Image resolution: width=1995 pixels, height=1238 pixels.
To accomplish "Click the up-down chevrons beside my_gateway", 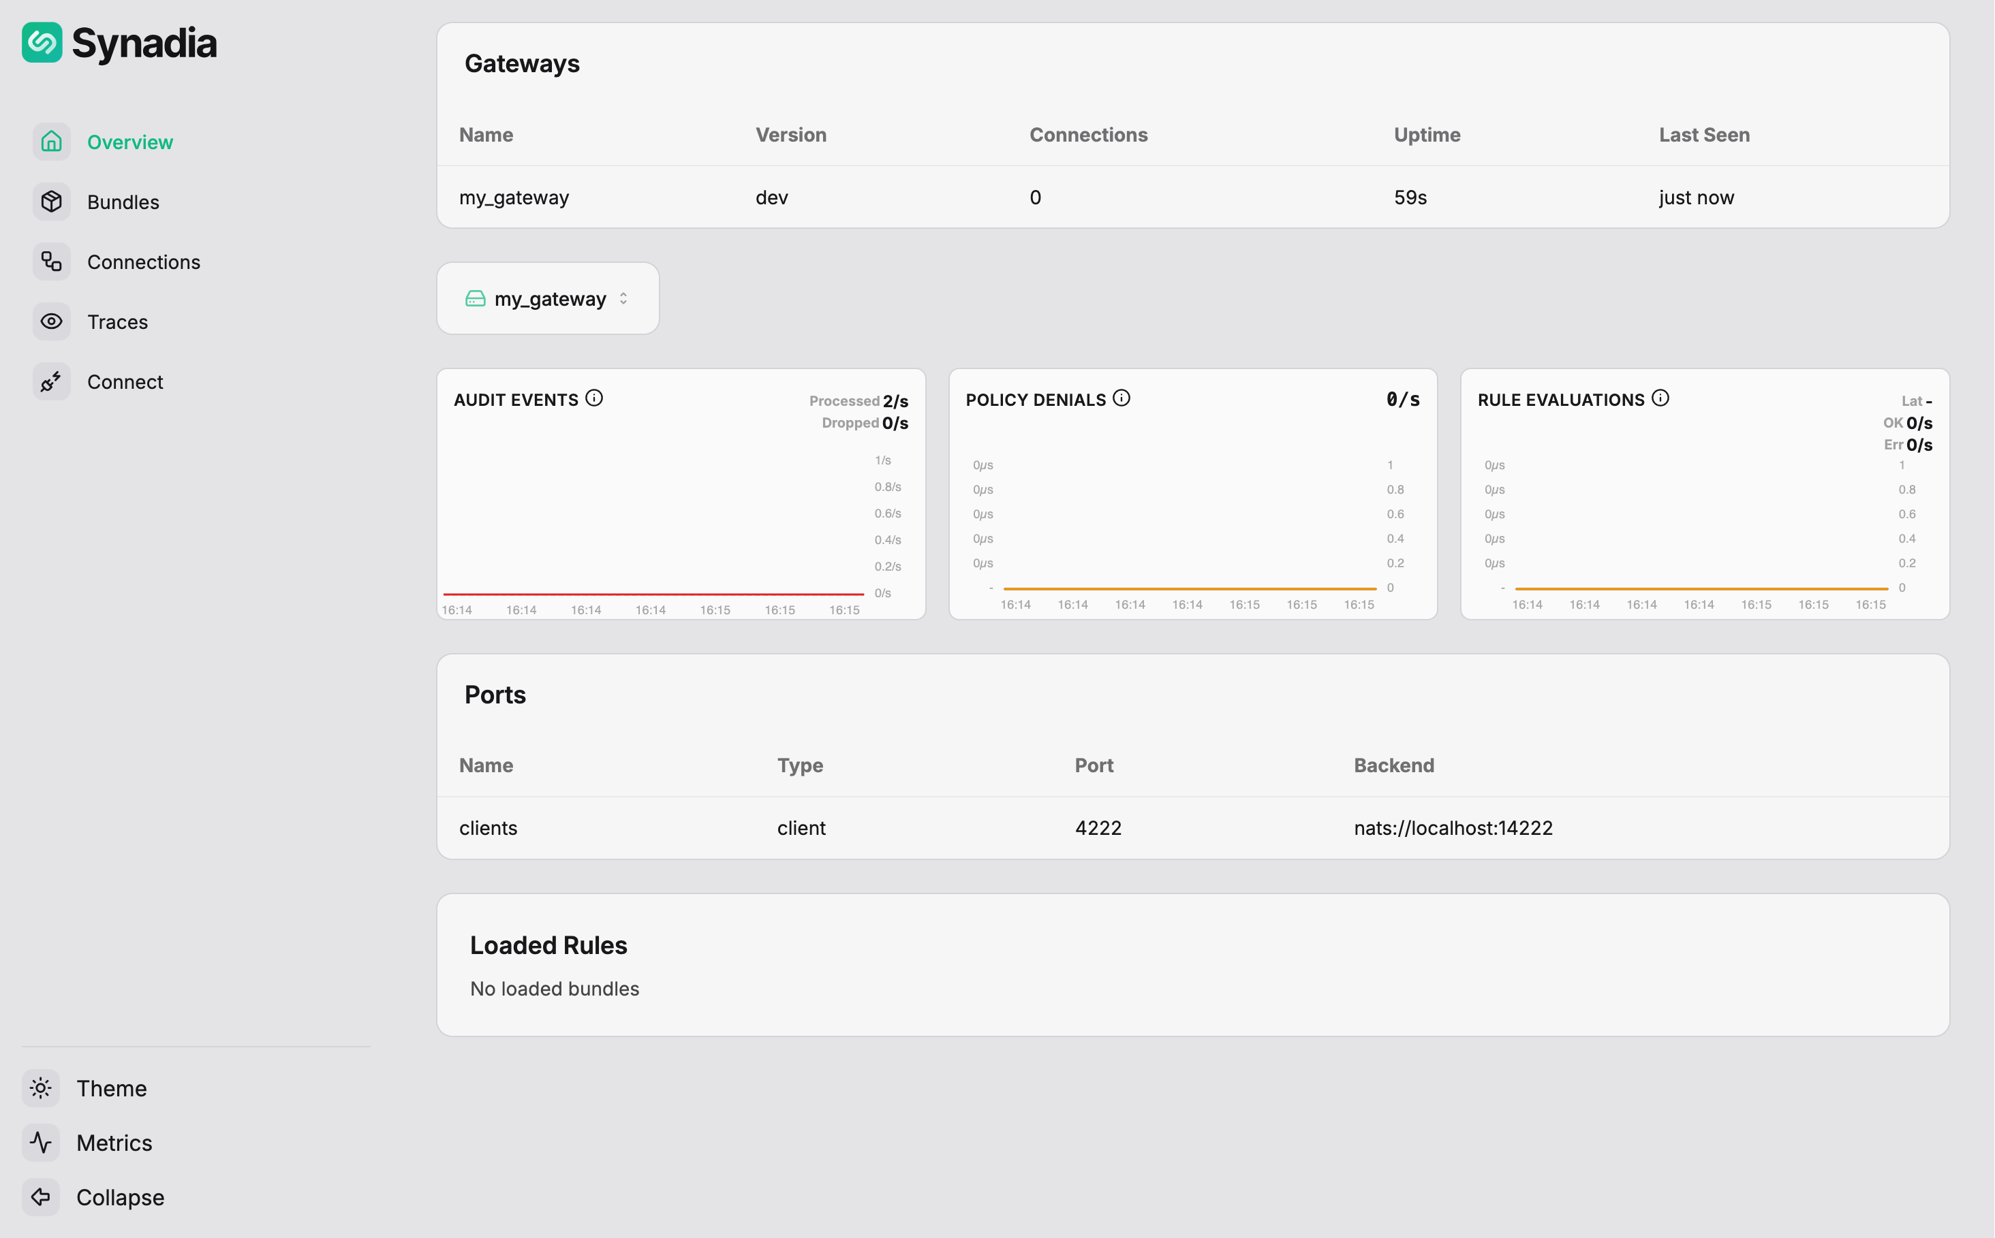I will (623, 299).
